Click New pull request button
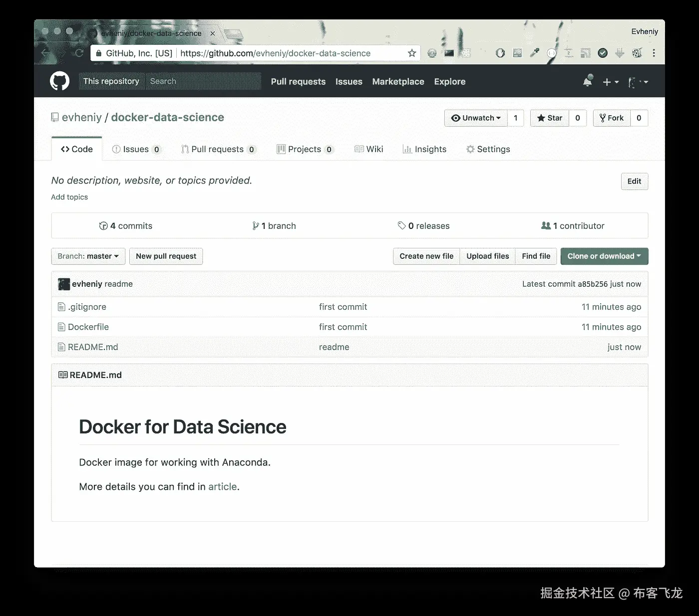Viewport: 699px width, 616px height. click(166, 256)
